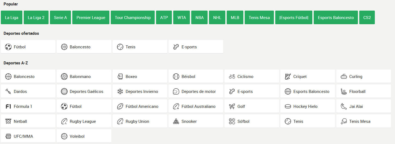Open the snooker balls icon
Viewport: 395px width, 144px height.
click(x=176, y=121)
